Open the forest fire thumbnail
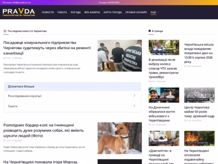The height and width of the screenshot is (164, 218). 199,138
